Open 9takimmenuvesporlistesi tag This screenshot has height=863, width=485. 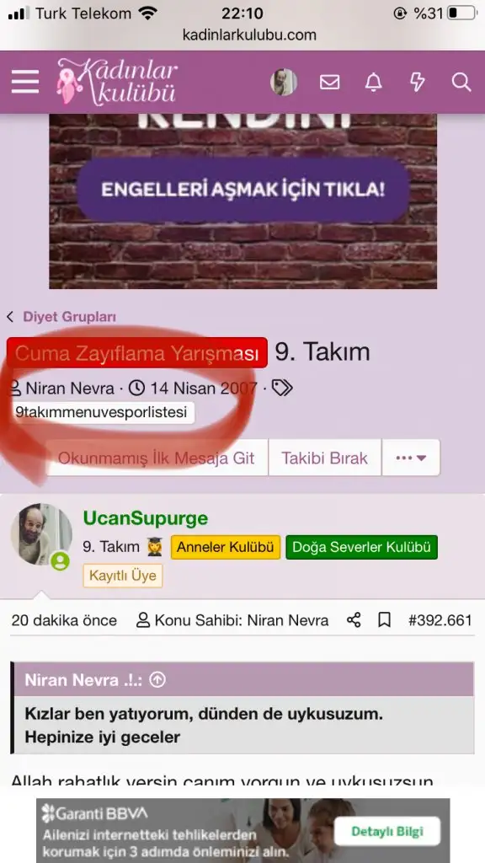pos(101,412)
